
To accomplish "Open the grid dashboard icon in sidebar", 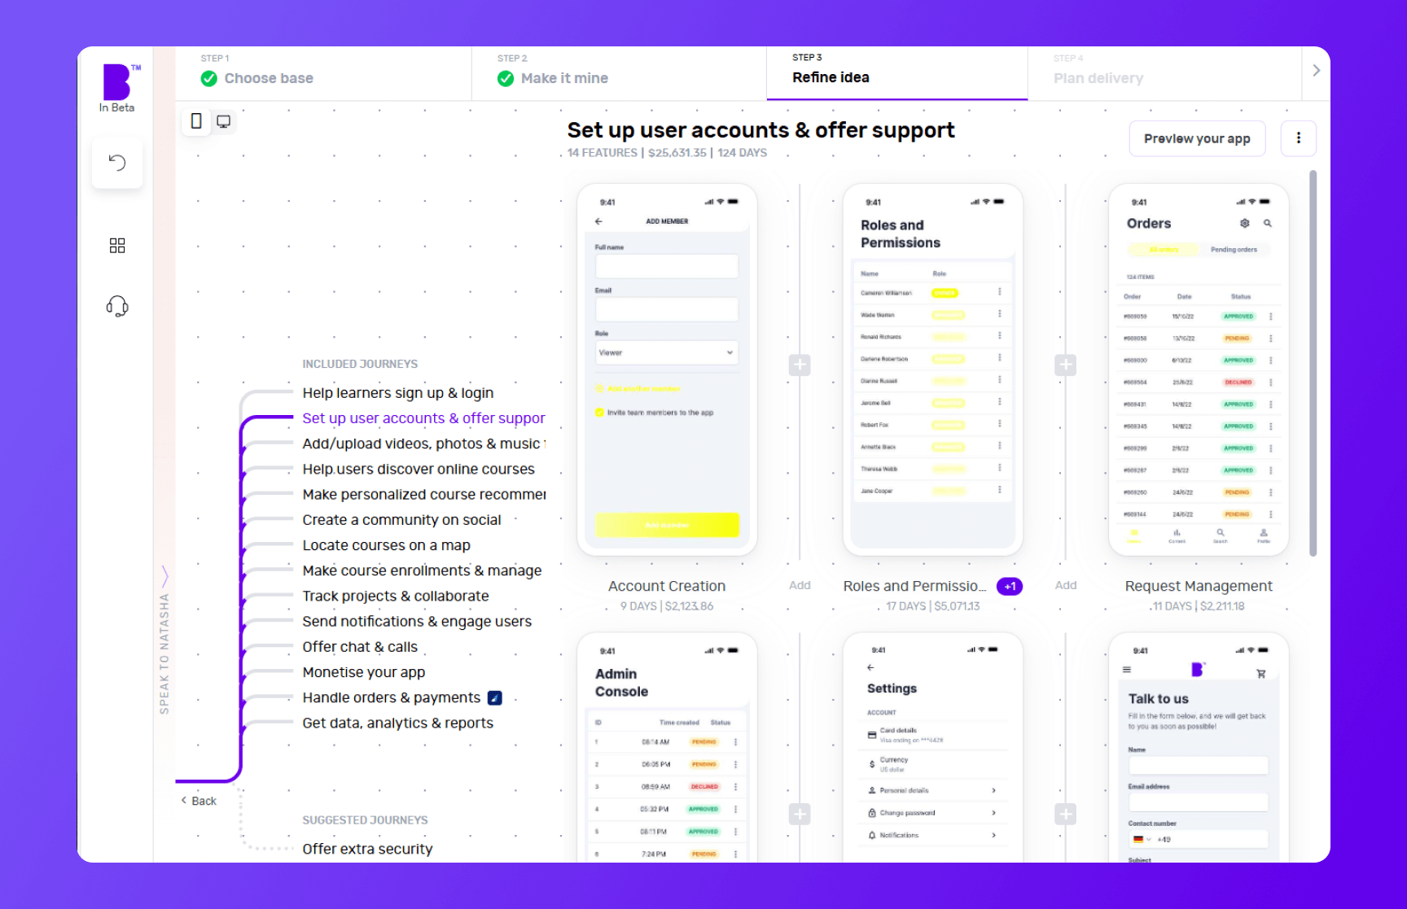I will click(x=117, y=246).
